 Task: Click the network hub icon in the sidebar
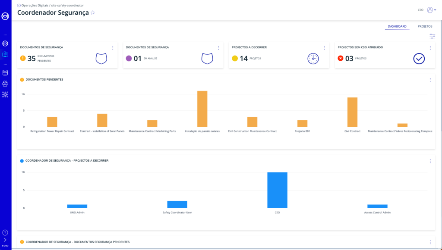pyautogui.click(x=5, y=94)
